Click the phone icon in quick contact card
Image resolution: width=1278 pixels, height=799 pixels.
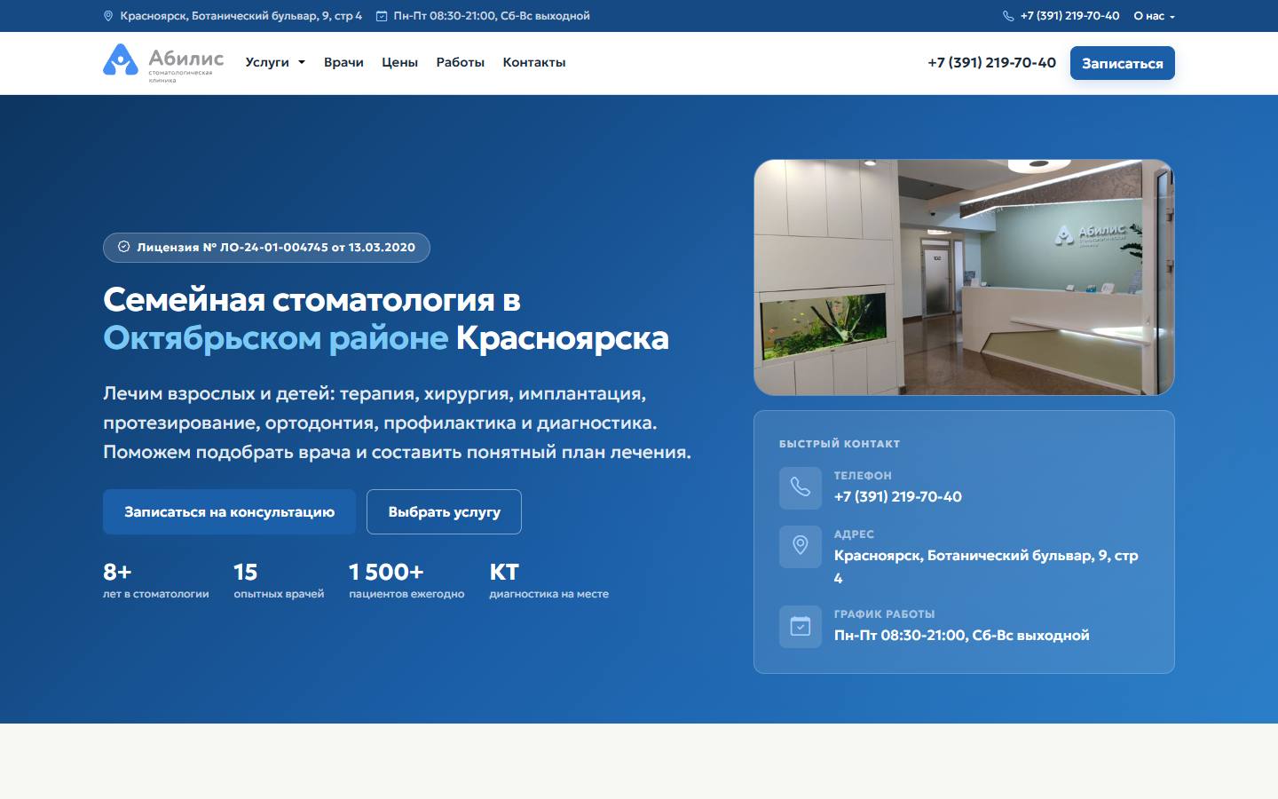pyautogui.click(x=801, y=487)
